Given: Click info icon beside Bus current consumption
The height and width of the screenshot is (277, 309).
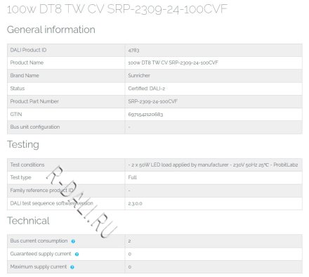Looking at the screenshot, I should pos(73,241).
